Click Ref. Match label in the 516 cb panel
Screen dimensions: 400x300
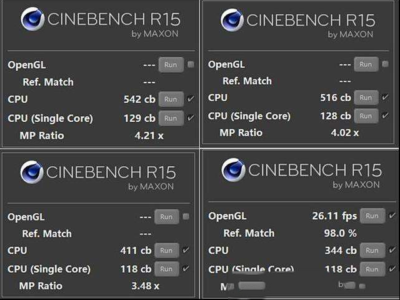[x=247, y=81]
